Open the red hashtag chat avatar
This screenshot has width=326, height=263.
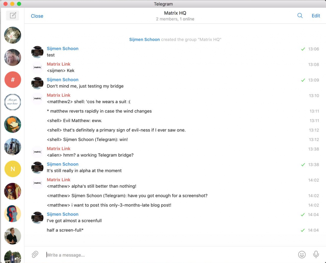(x=13, y=80)
